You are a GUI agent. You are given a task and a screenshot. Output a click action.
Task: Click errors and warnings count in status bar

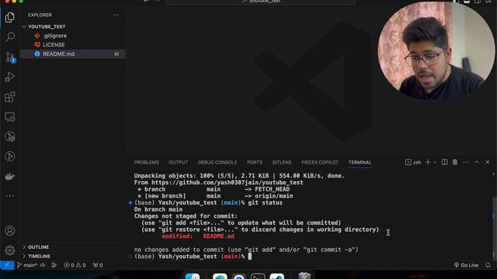75,265
